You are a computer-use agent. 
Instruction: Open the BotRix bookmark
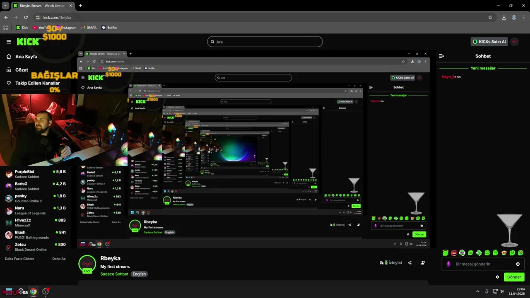coord(109,27)
